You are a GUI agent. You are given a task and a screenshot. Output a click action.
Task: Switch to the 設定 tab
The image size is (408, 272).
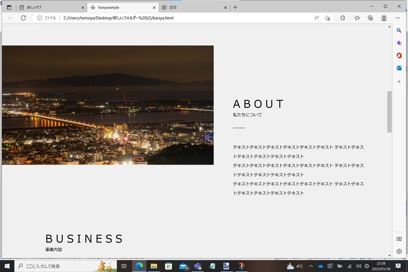click(194, 7)
